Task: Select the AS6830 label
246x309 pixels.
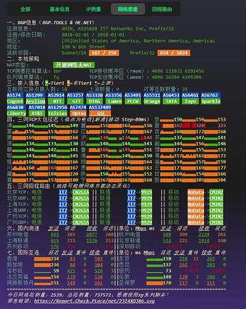Action: (16, 107)
